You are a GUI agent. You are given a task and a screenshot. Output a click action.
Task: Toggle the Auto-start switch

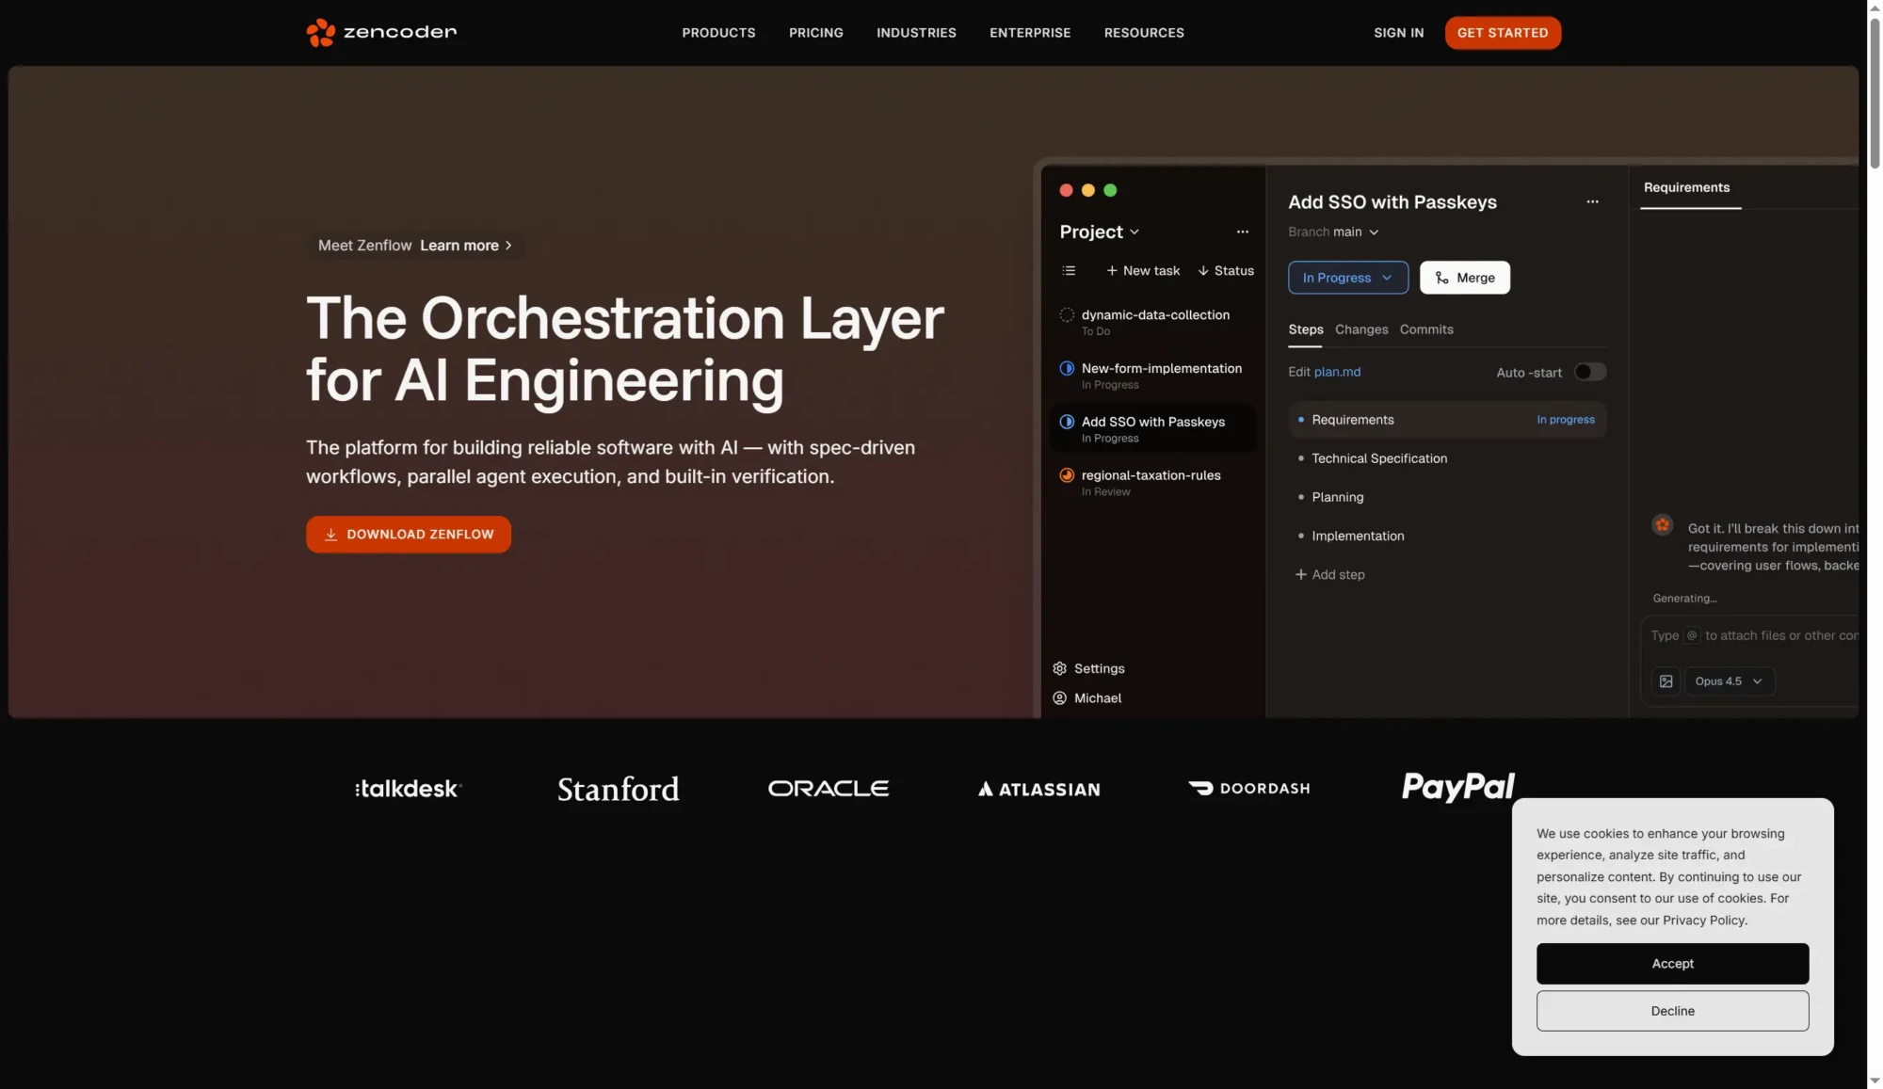tap(1590, 372)
